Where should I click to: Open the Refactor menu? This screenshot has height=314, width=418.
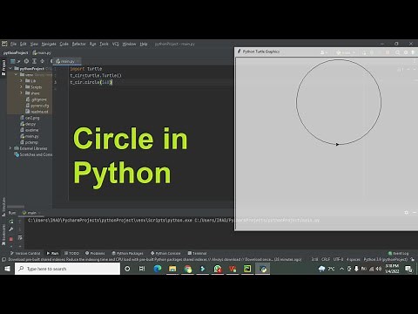click(x=78, y=44)
